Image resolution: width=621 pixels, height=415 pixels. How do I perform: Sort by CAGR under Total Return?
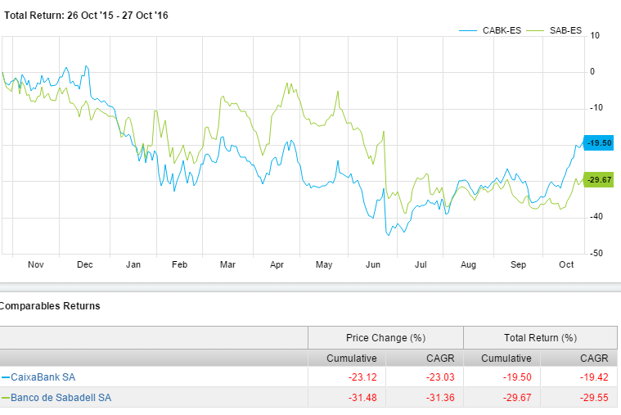(593, 359)
